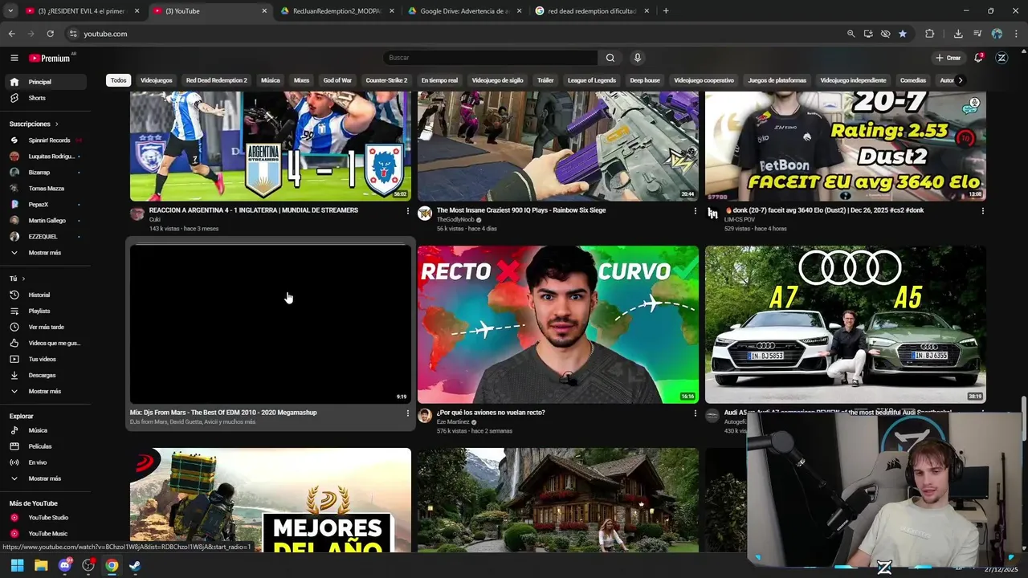Switch to RedJuanRedemption2_MODPA tab
This screenshot has width=1028, height=578.
[337, 11]
